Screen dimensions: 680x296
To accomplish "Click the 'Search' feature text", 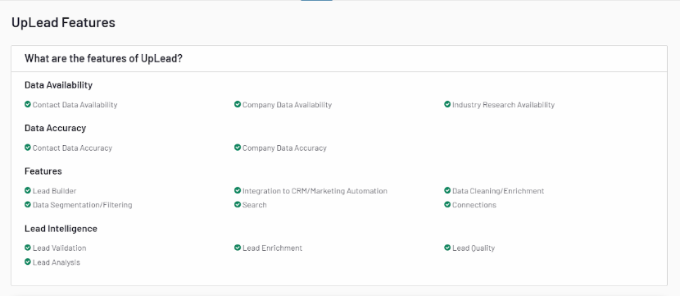I will 255,205.
